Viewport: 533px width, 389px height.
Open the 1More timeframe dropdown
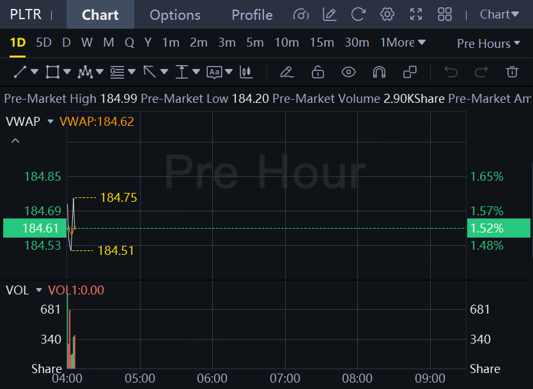[x=403, y=43]
